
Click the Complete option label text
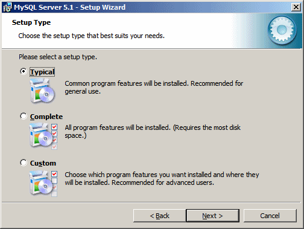click(x=46, y=117)
